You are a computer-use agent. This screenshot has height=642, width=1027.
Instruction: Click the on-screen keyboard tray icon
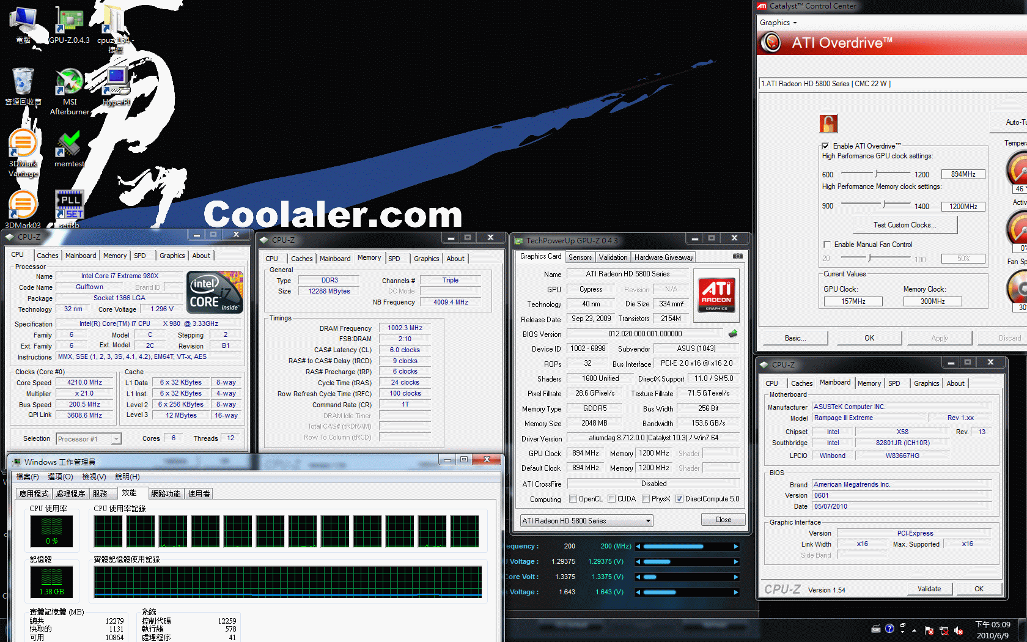pyautogui.click(x=876, y=629)
